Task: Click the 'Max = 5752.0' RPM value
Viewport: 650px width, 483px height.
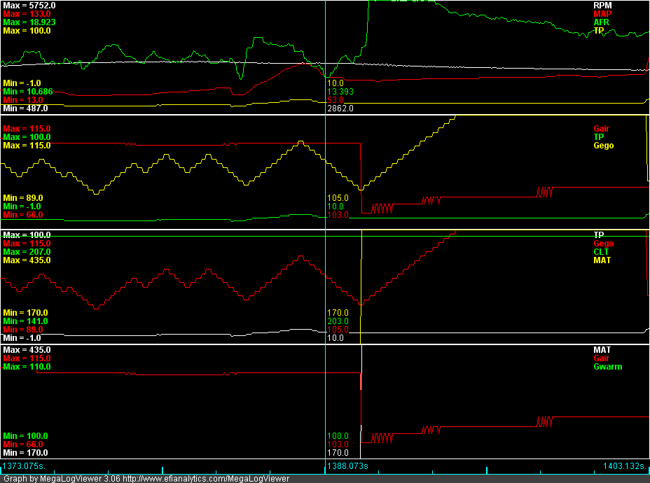Action: click(x=29, y=6)
